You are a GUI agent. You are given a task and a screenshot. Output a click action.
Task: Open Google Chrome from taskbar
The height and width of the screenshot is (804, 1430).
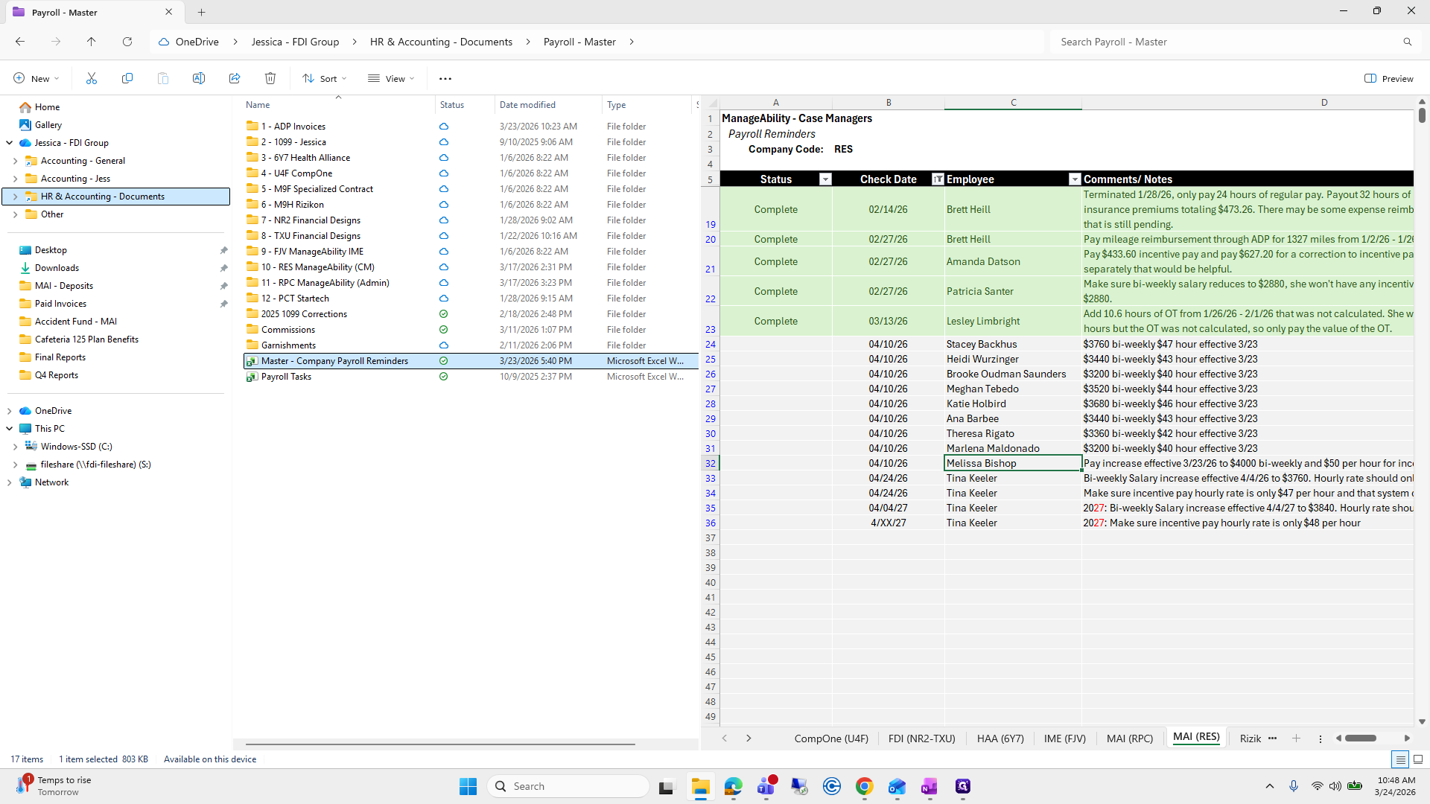[x=864, y=786]
